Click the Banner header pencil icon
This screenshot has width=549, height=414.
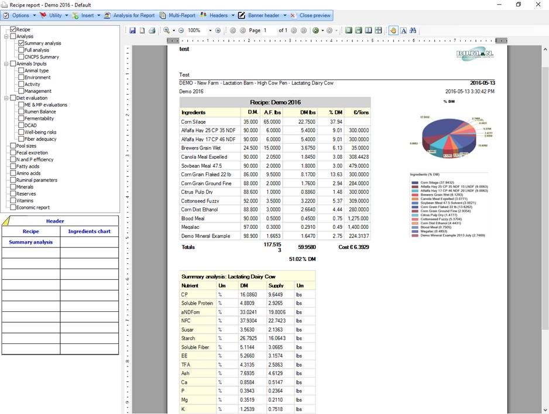coord(242,15)
